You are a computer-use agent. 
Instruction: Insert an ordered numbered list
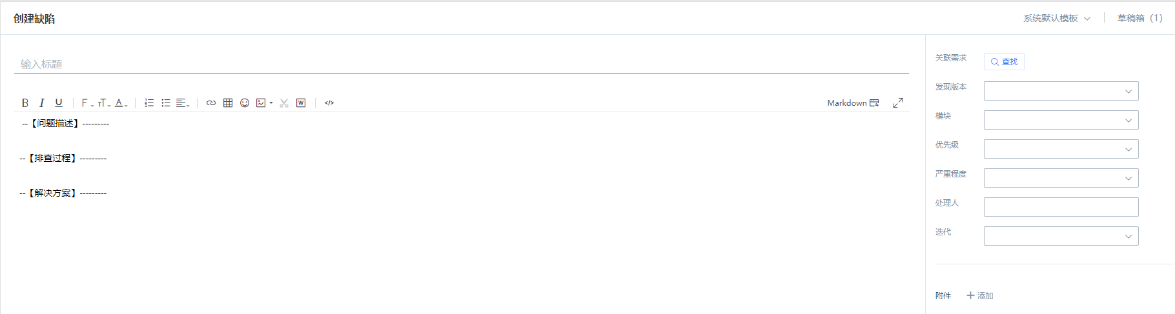[x=149, y=103]
